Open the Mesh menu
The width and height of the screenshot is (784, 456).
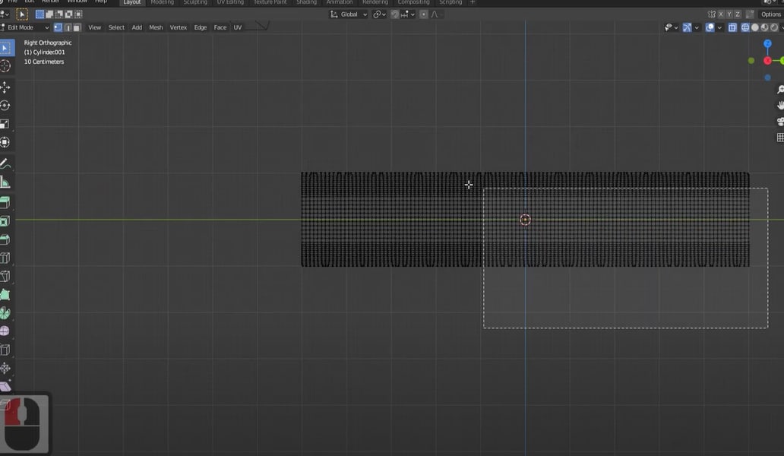pyautogui.click(x=156, y=27)
